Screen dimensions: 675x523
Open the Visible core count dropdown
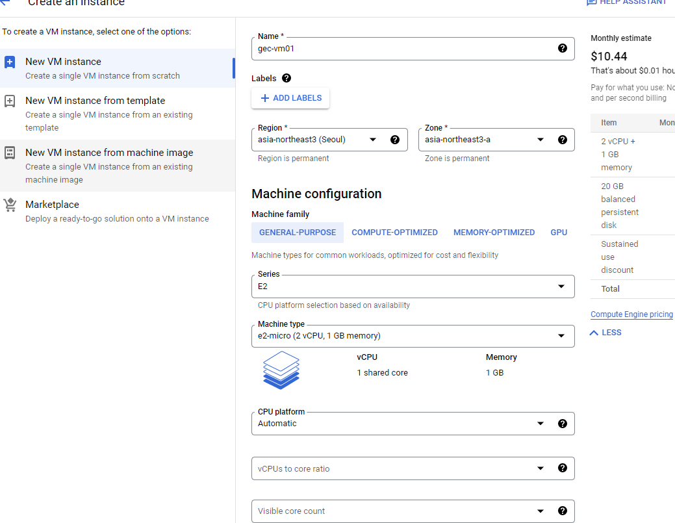click(413, 511)
